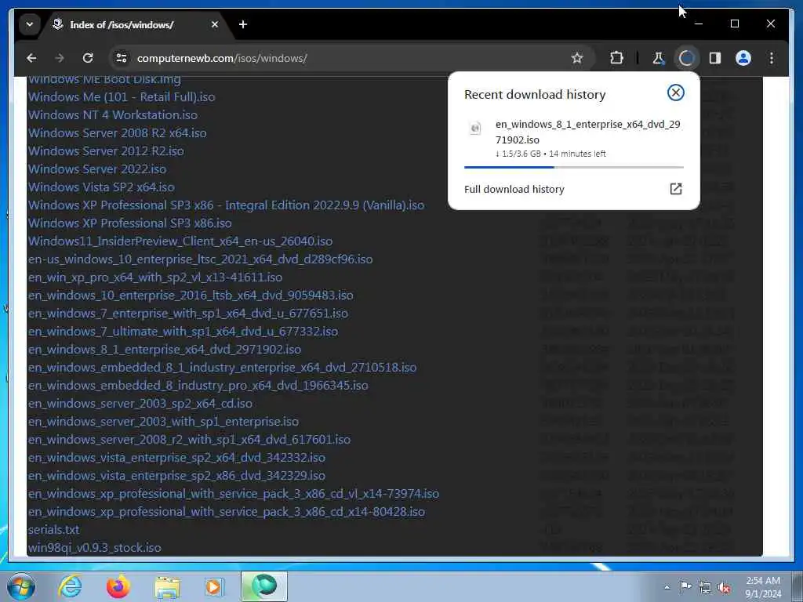Image resolution: width=803 pixels, height=602 pixels.
Task: Launch Firefox from taskbar
Action: point(118,586)
